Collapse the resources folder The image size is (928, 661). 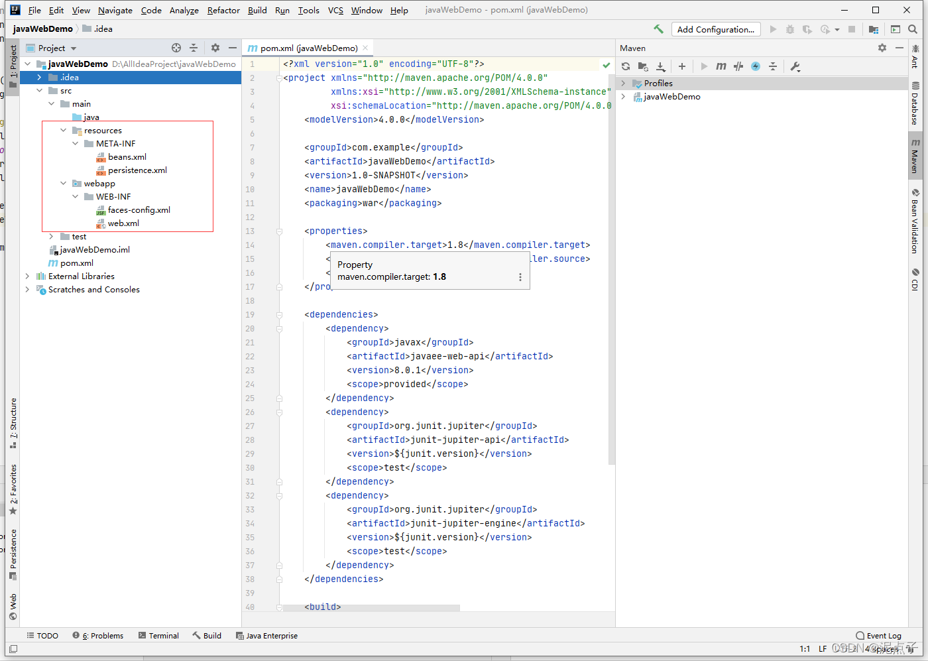pos(63,130)
